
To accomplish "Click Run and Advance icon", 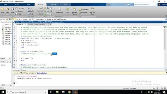I will (75, 9).
